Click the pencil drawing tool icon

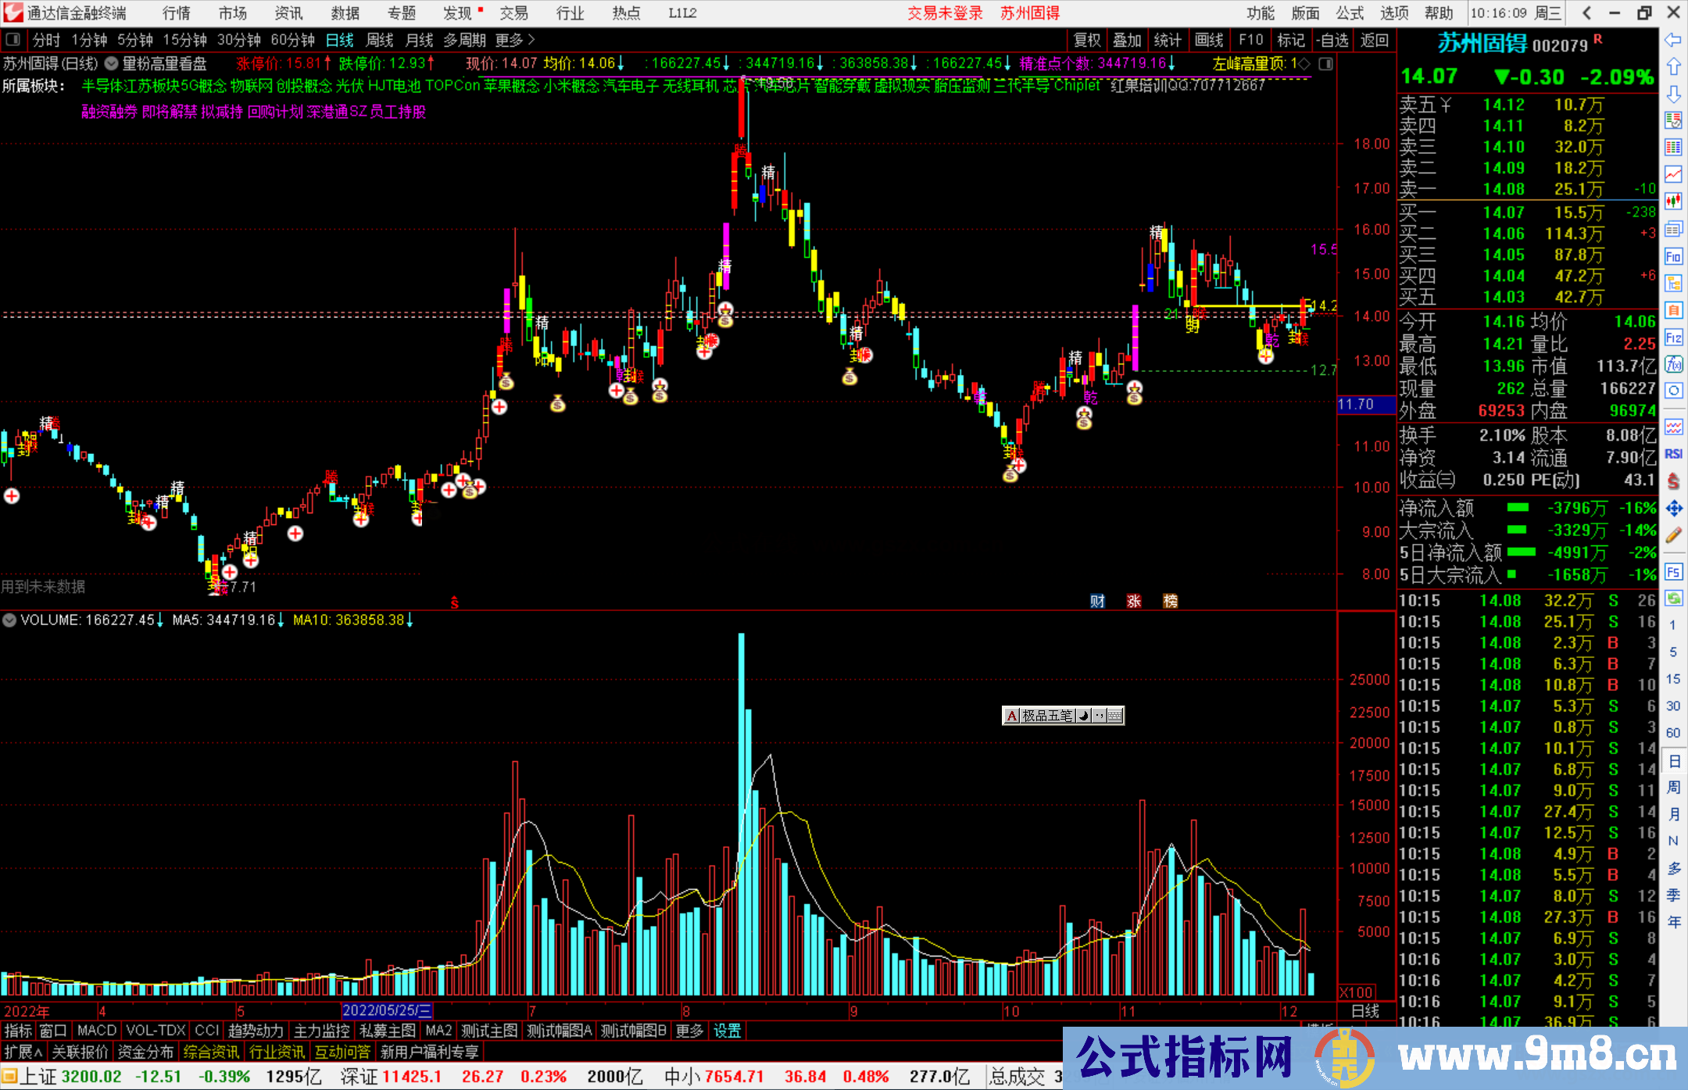click(x=1673, y=535)
